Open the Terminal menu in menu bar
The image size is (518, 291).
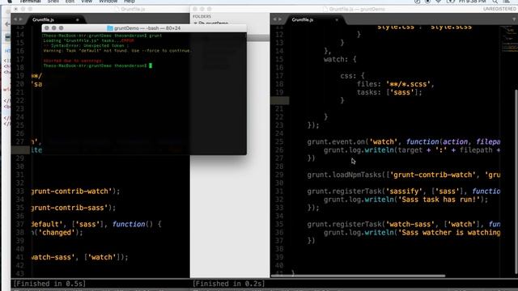coord(31,2)
